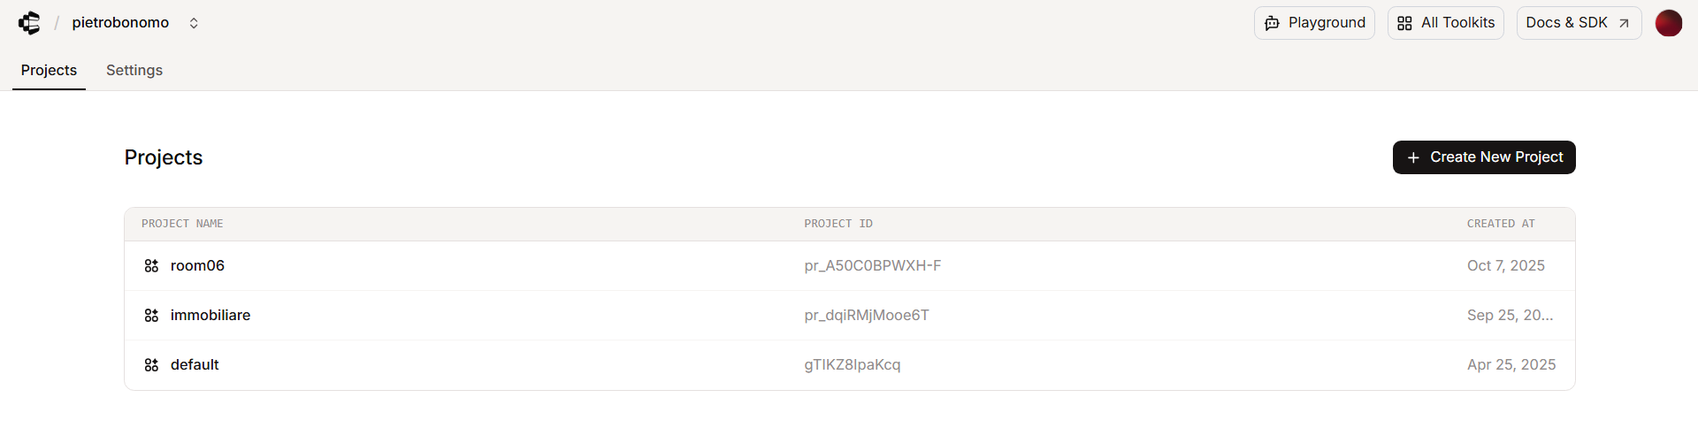Click the user avatar circle
This screenshot has width=1698, height=428.
point(1668,23)
